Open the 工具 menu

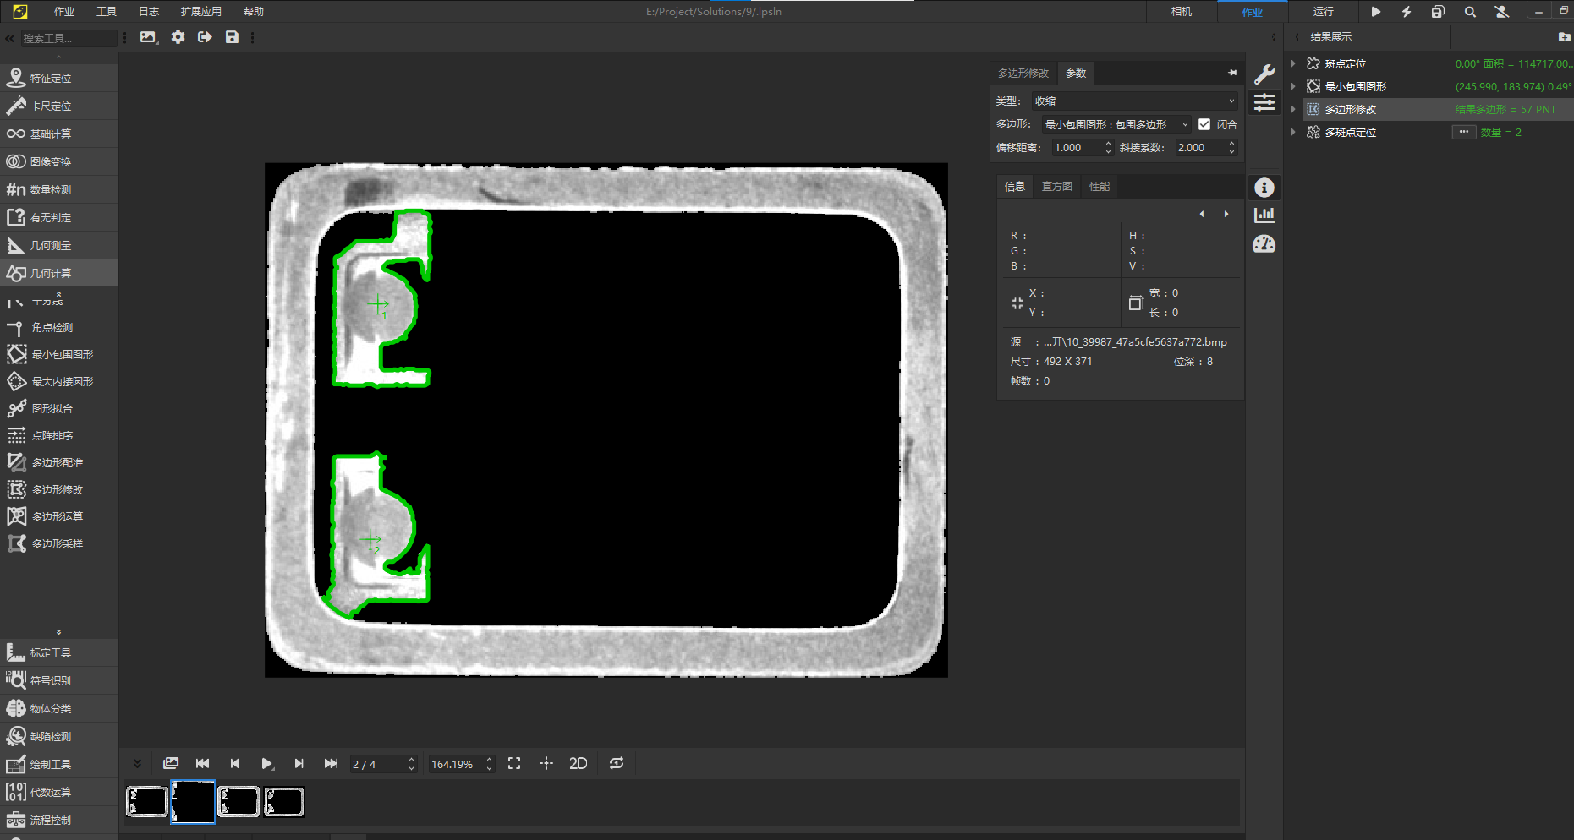pyautogui.click(x=107, y=12)
